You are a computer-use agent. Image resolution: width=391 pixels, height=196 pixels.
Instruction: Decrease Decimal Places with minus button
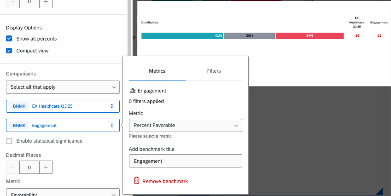[13, 167]
